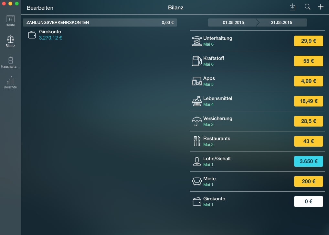The width and height of the screenshot is (329, 235).
Task: Open the Berichte tab in the sidebar
Action: click(10, 83)
